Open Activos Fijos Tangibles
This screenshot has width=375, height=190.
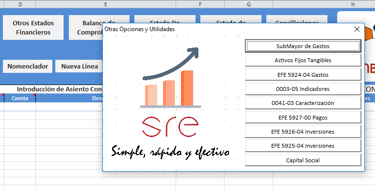coord(303,60)
